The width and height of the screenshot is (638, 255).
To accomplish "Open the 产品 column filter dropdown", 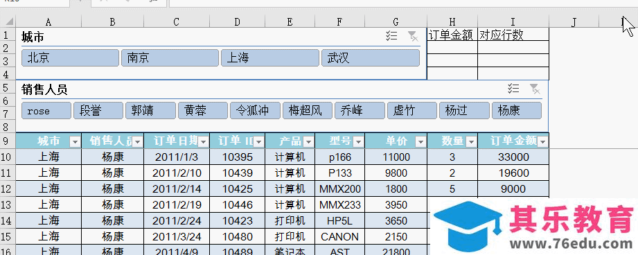I will [308, 142].
